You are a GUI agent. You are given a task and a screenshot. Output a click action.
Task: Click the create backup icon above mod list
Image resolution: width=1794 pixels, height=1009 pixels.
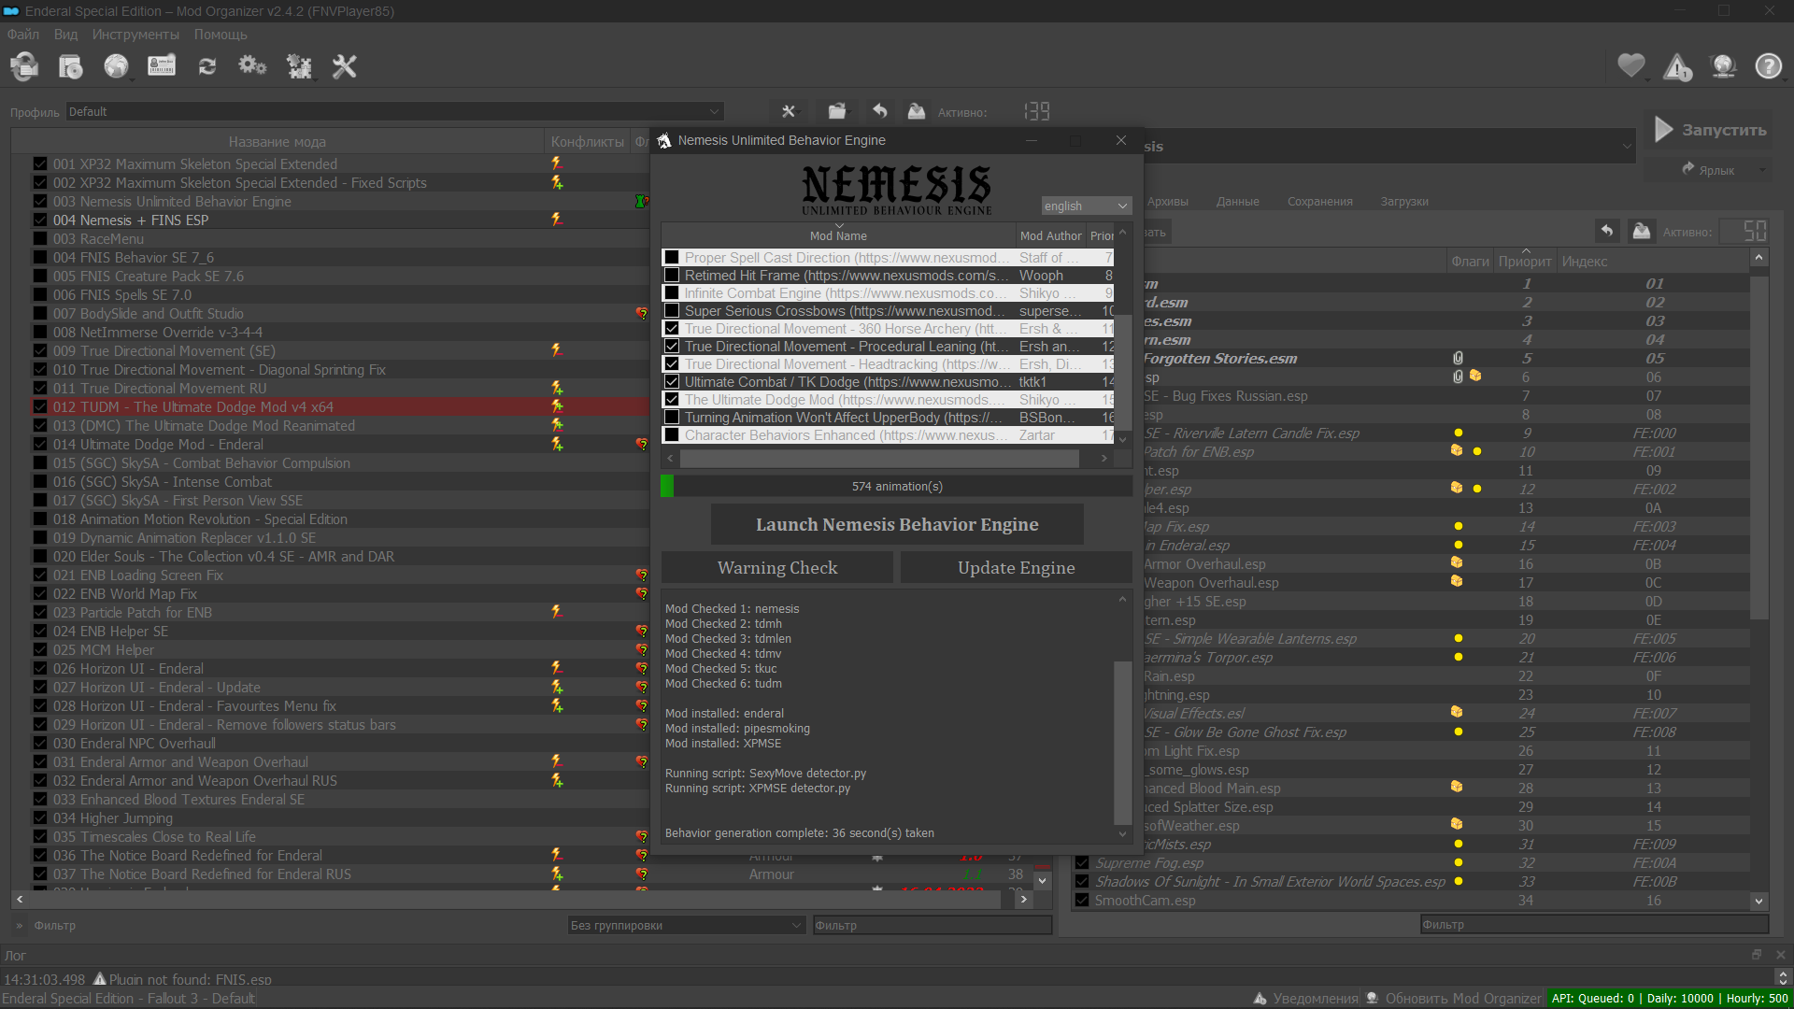[x=917, y=111]
